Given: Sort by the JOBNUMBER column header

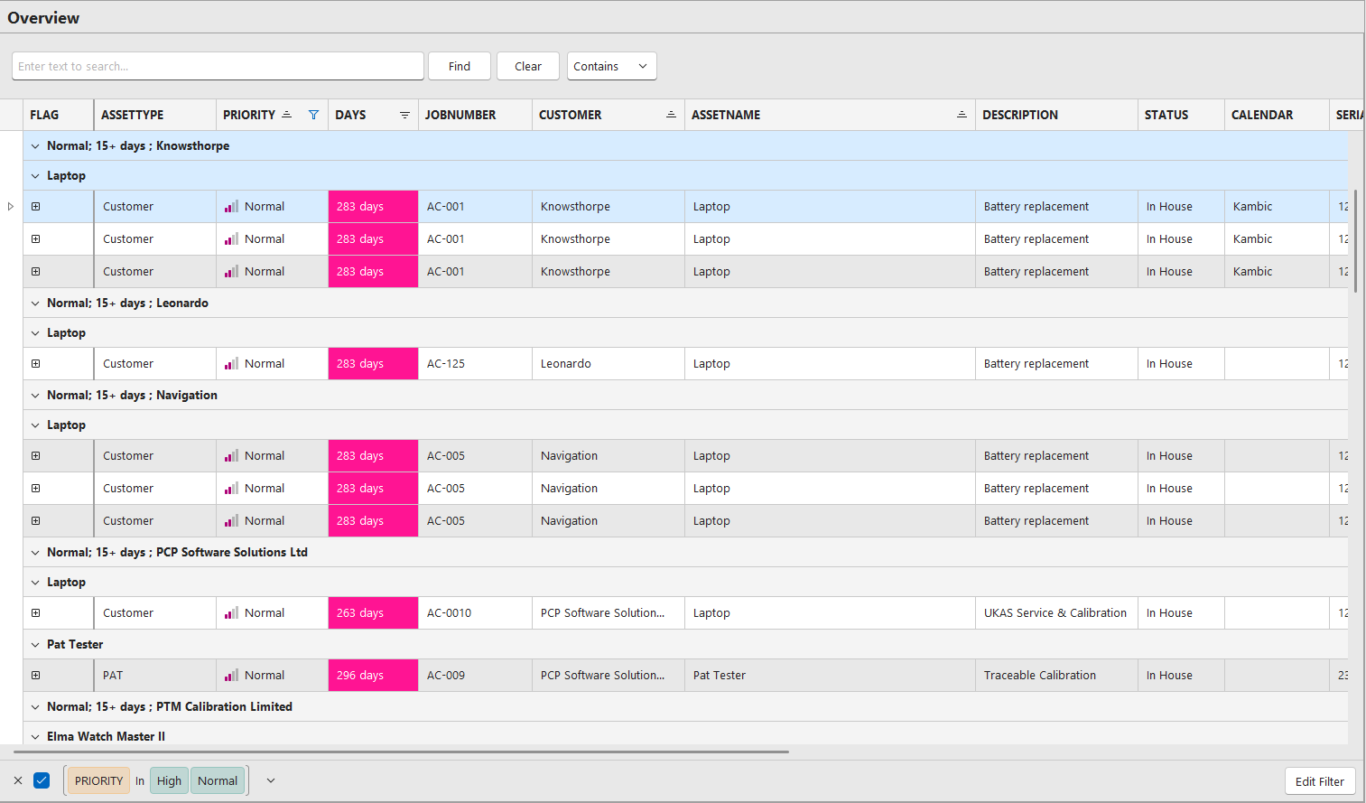Looking at the screenshot, I should pos(475,115).
